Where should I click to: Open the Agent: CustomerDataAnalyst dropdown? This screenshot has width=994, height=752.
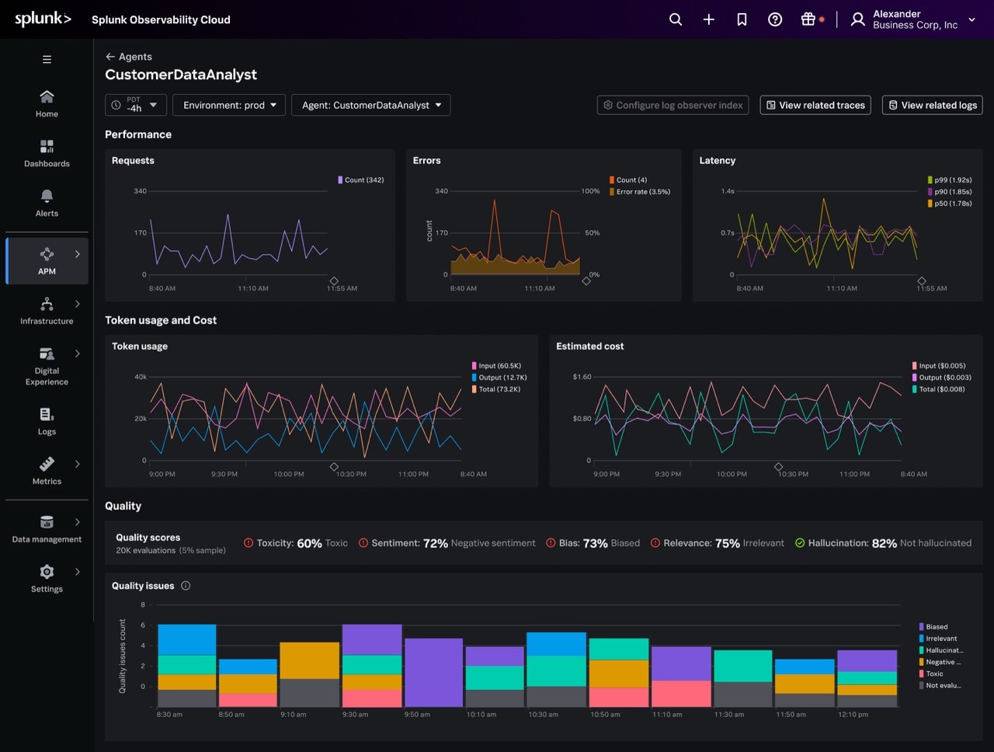tap(370, 105)
